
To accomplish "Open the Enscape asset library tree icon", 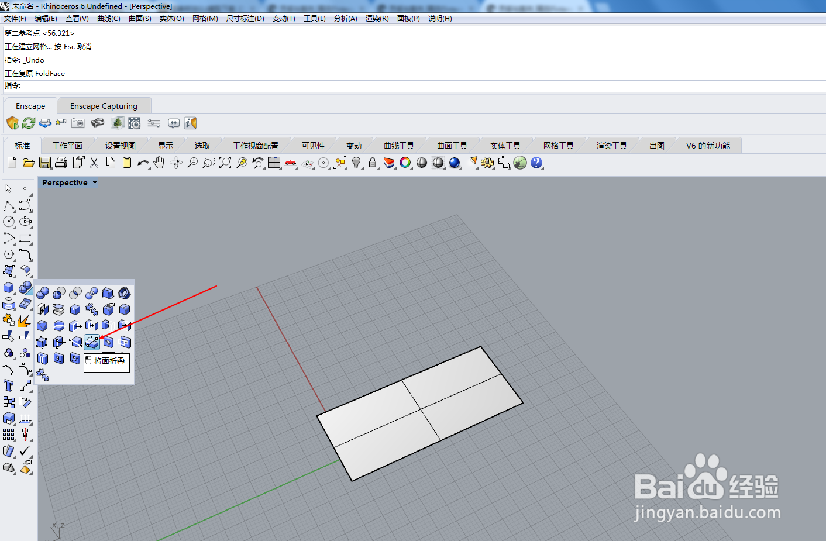I will tap(118, 123).
